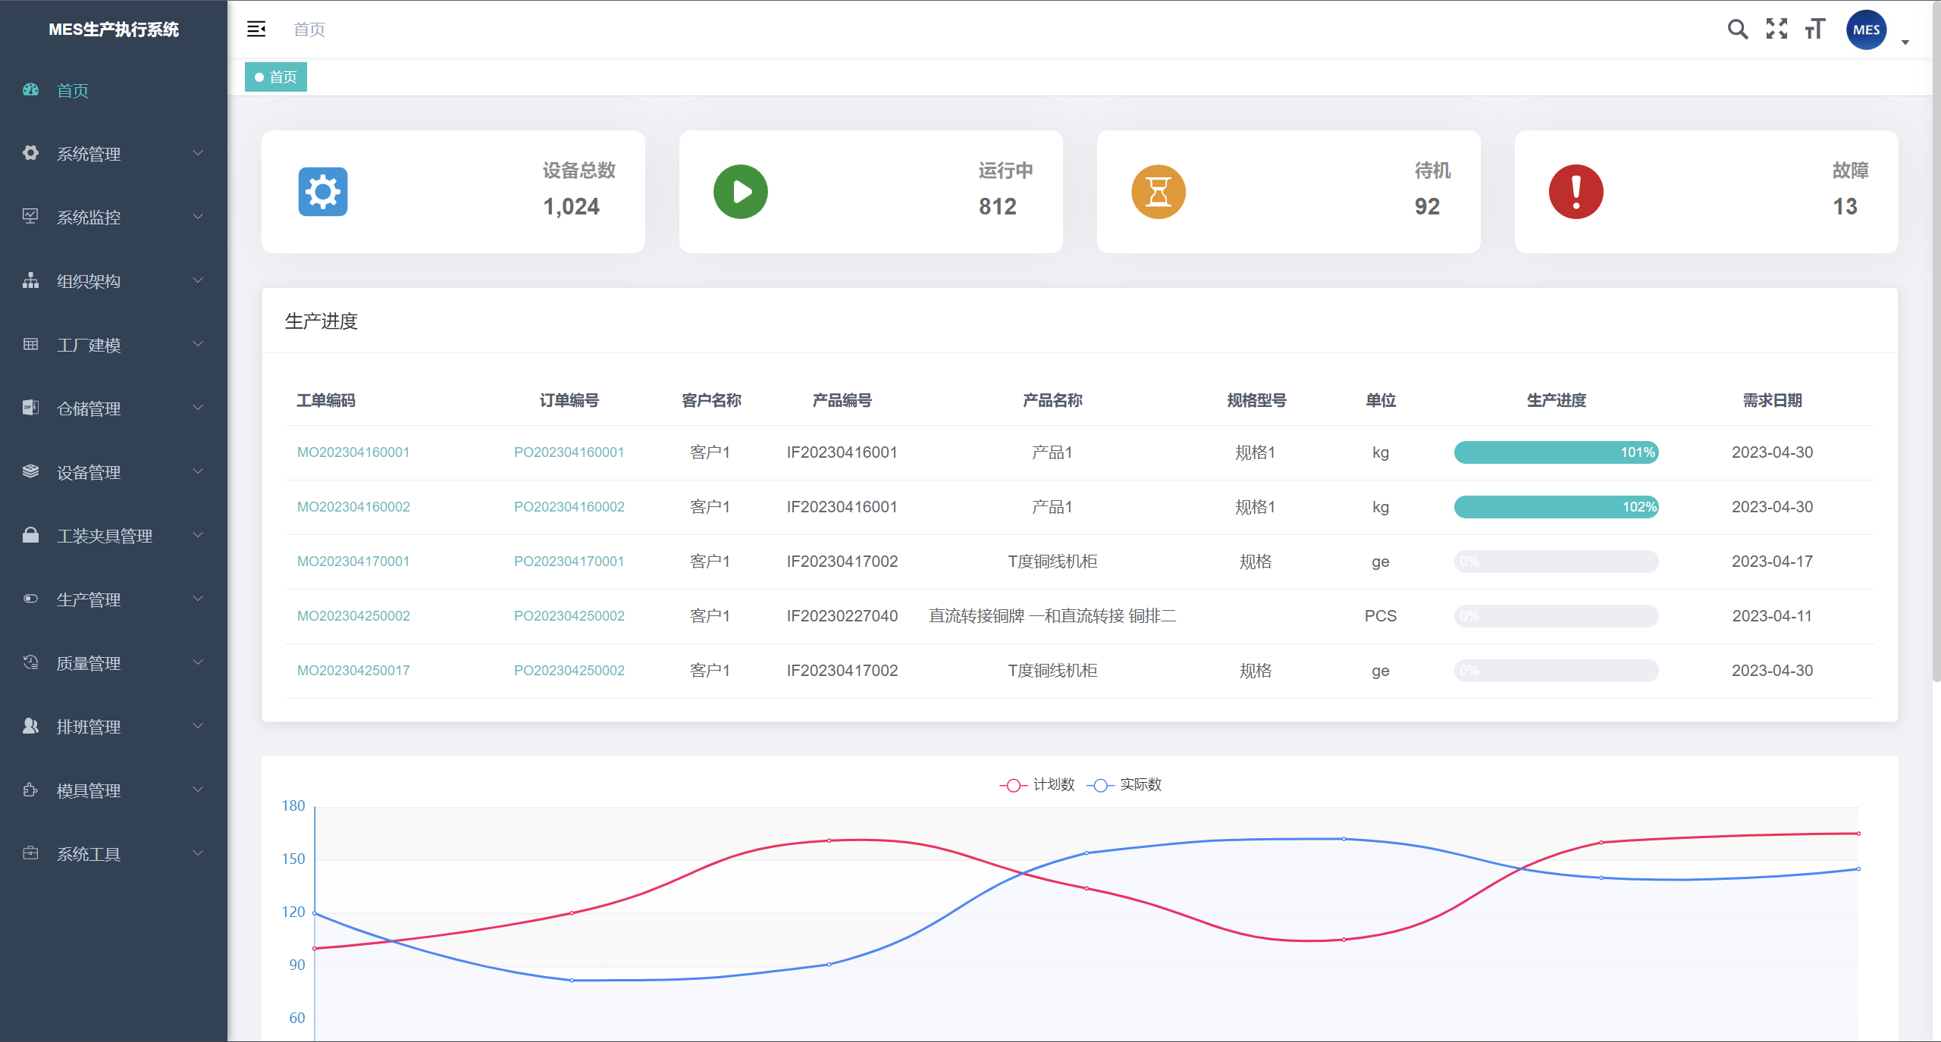Viewport: 1941px width, 1042px height.
Task: Click the 0% progress bar for MO202304170001
Action: pos(1556,562)
